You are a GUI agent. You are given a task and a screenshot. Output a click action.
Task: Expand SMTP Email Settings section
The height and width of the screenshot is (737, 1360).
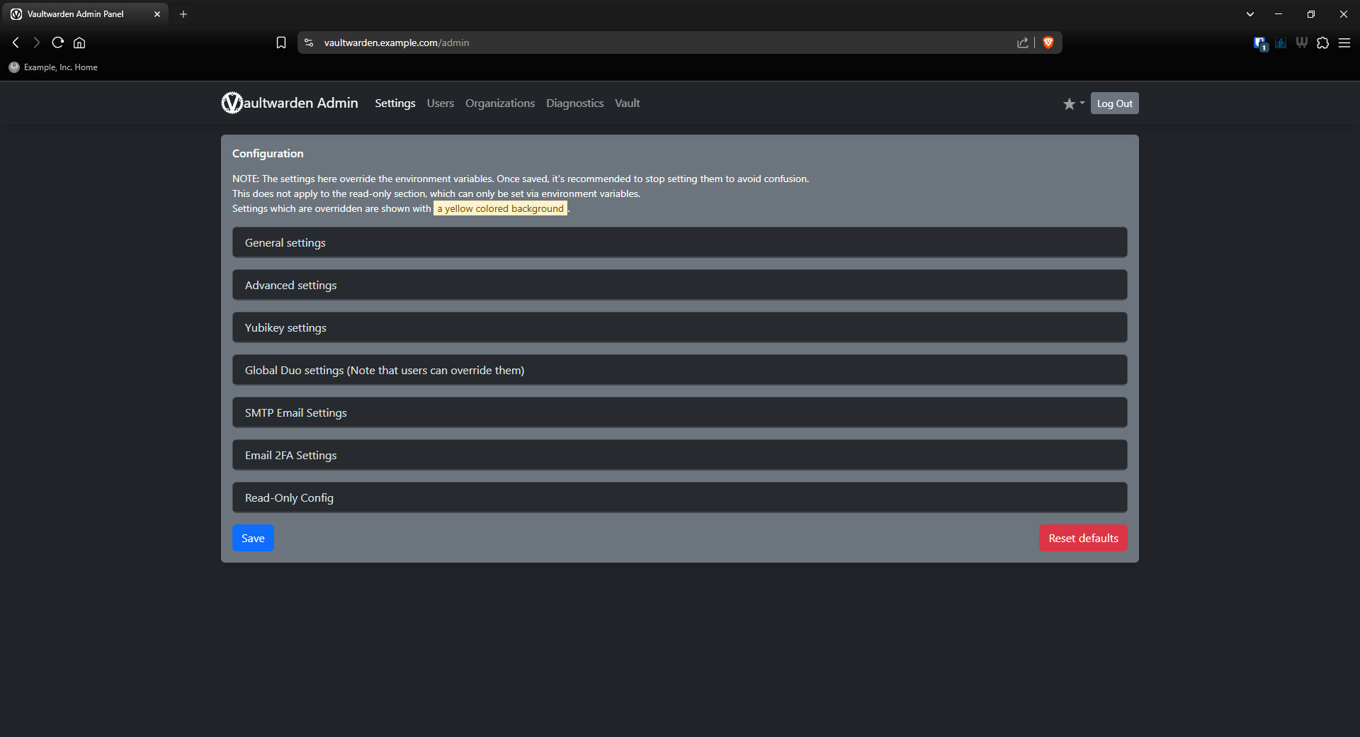point(679,412)
